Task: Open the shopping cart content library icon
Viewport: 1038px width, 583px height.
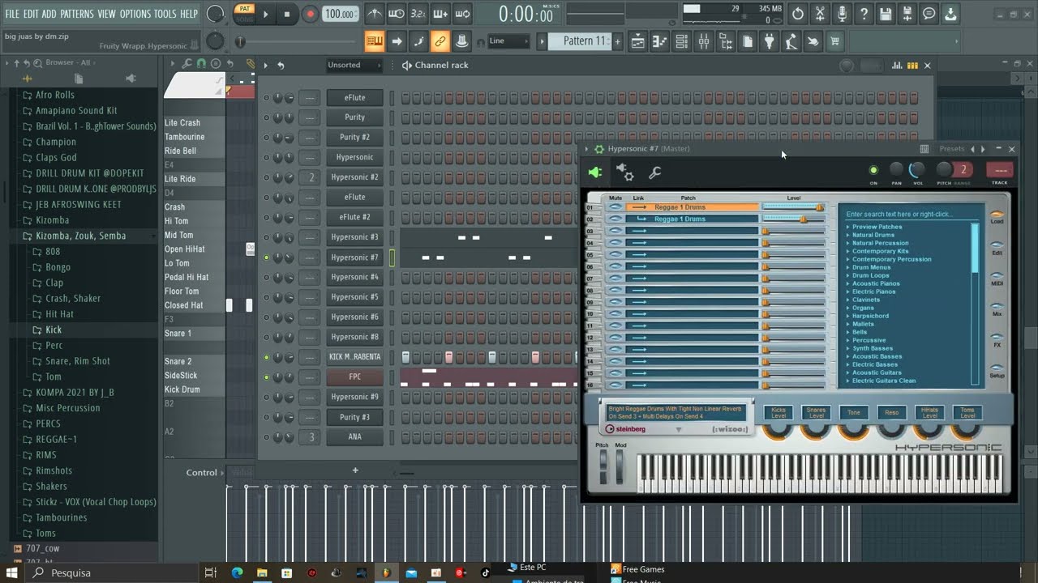Action: coord(834,41)
